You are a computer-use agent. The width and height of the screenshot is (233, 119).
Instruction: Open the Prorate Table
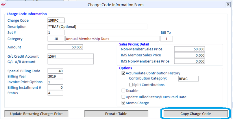[x=116, y=114]
